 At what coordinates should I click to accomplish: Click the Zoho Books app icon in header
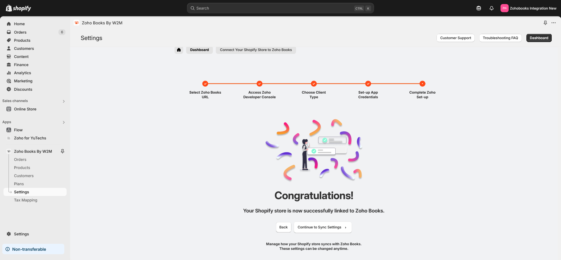[x=76, y=23]
